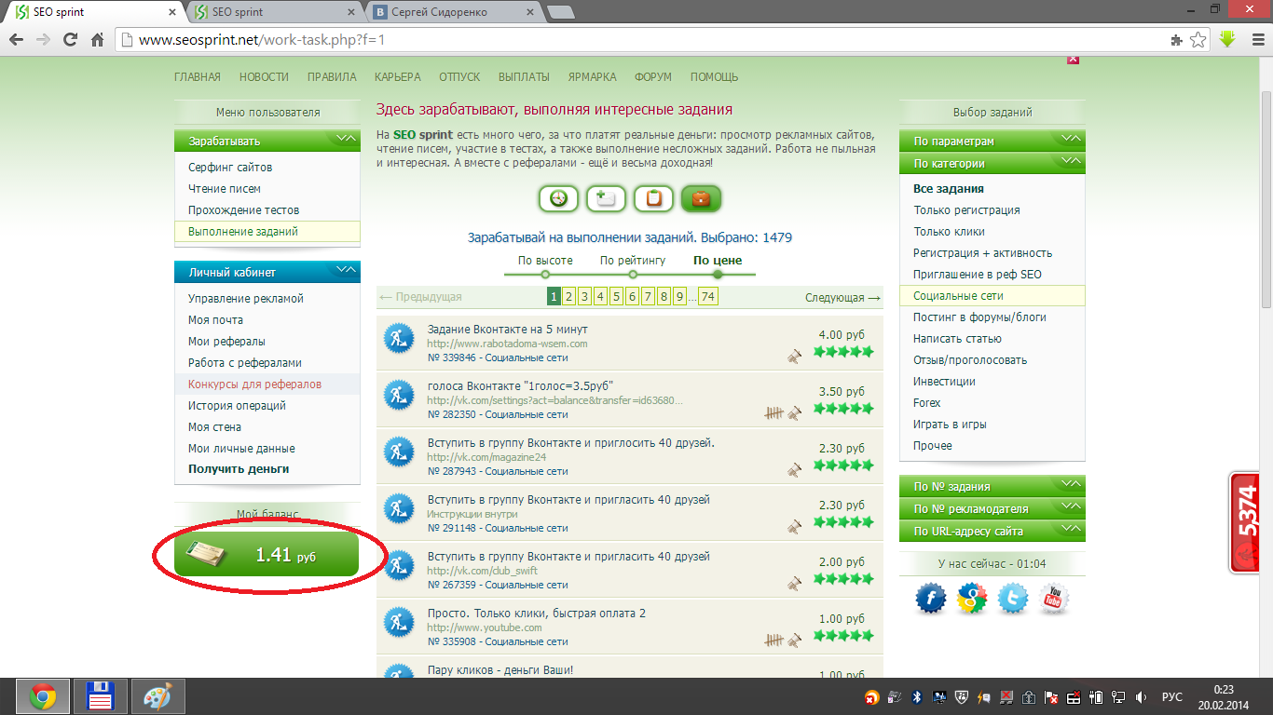1273x715 pixels.
Task: Select Социальные сети category
Action: pos(992,296)
